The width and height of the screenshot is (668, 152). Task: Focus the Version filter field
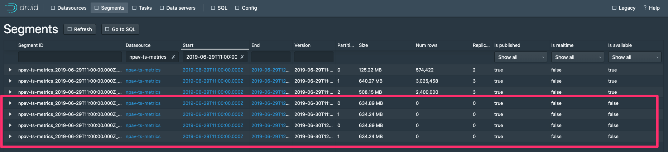(314, 57)
